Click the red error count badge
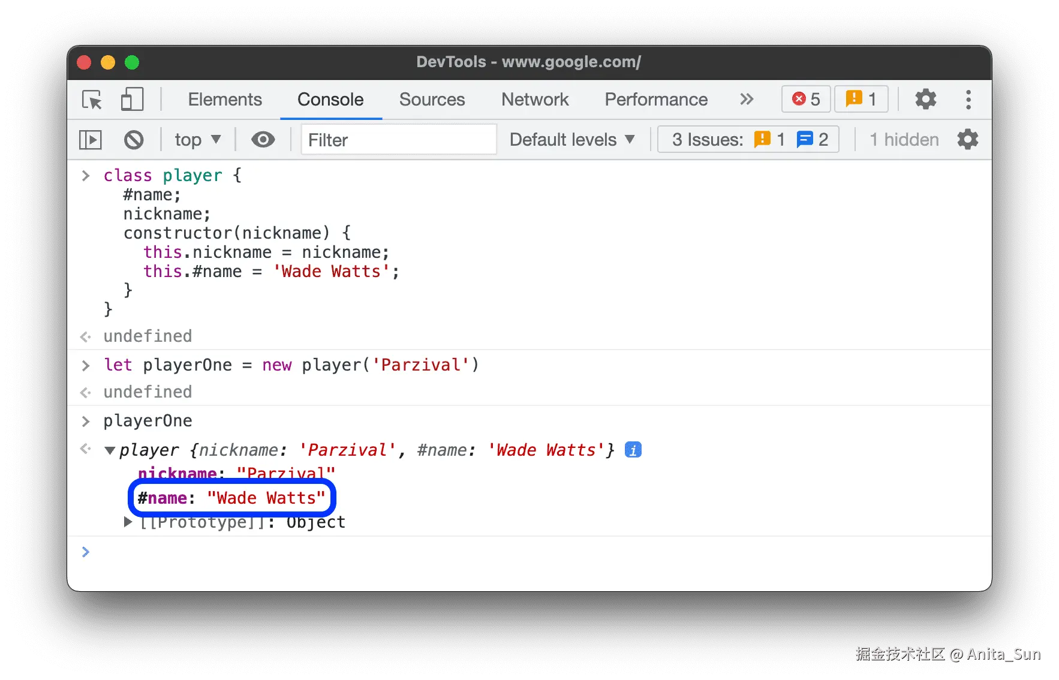The height and width of the screenshot is (680, 1059). point(805,99)
